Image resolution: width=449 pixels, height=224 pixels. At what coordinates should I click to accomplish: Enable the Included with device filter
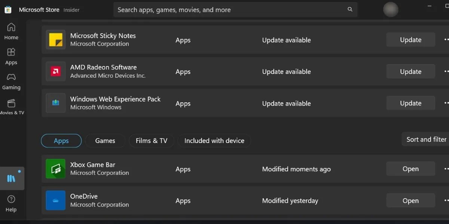click(214, 141)
